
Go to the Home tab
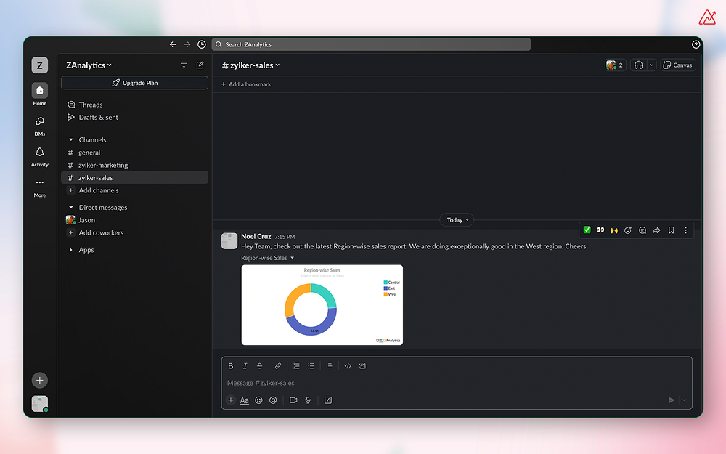40,94
